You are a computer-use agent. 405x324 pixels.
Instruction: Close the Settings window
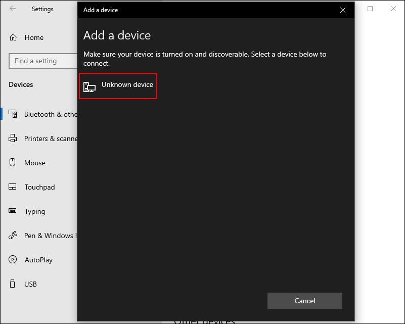coord(393,9)
